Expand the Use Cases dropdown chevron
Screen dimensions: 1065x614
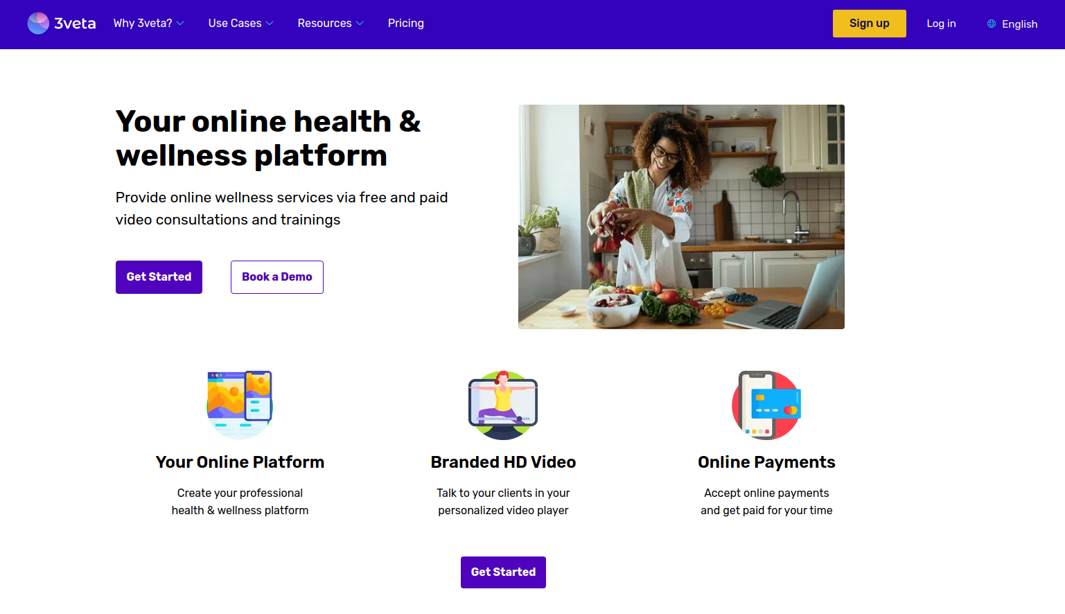coord(270,24)
